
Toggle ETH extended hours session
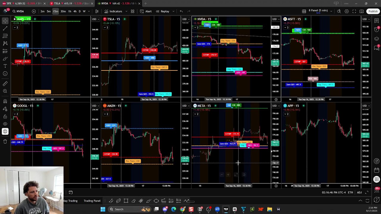click(350, 193)
